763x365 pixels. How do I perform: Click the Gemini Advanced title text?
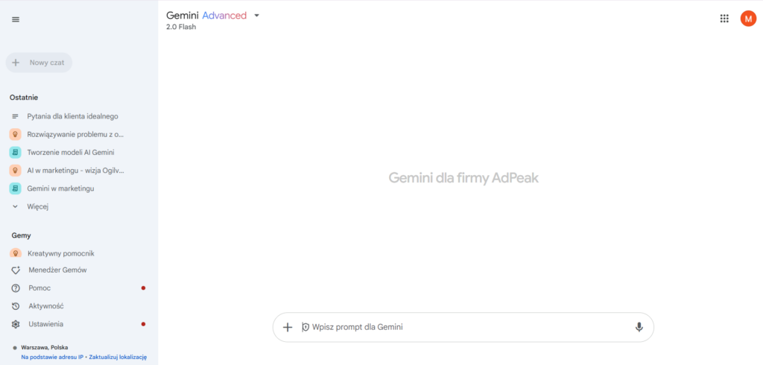206,16
